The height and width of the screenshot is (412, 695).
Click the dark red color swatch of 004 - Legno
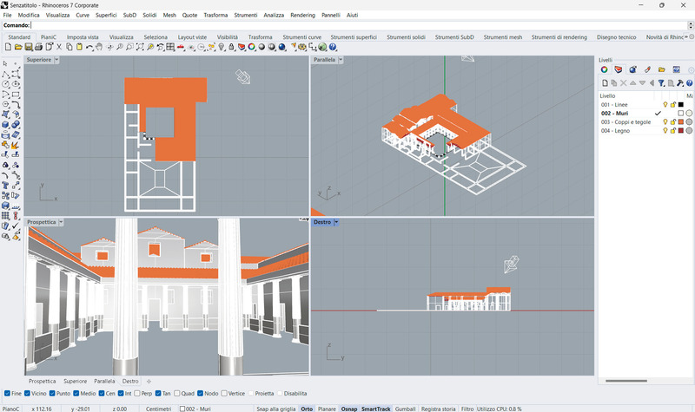tap(681, 131)
